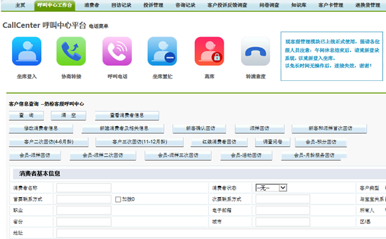This screenshot has height=239, width=386.
Task: Click the 会员-派样回访 button
Action: click(x=35, y=155)
